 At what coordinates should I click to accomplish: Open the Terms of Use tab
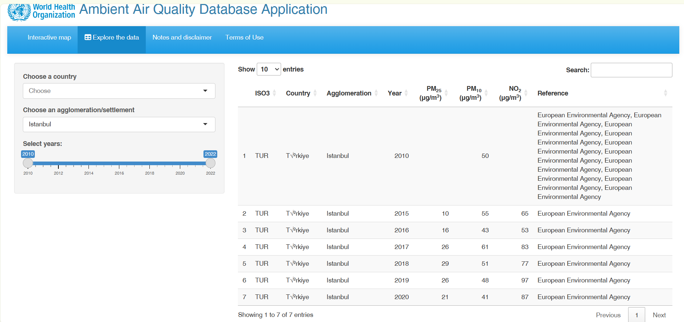point(244,37)
